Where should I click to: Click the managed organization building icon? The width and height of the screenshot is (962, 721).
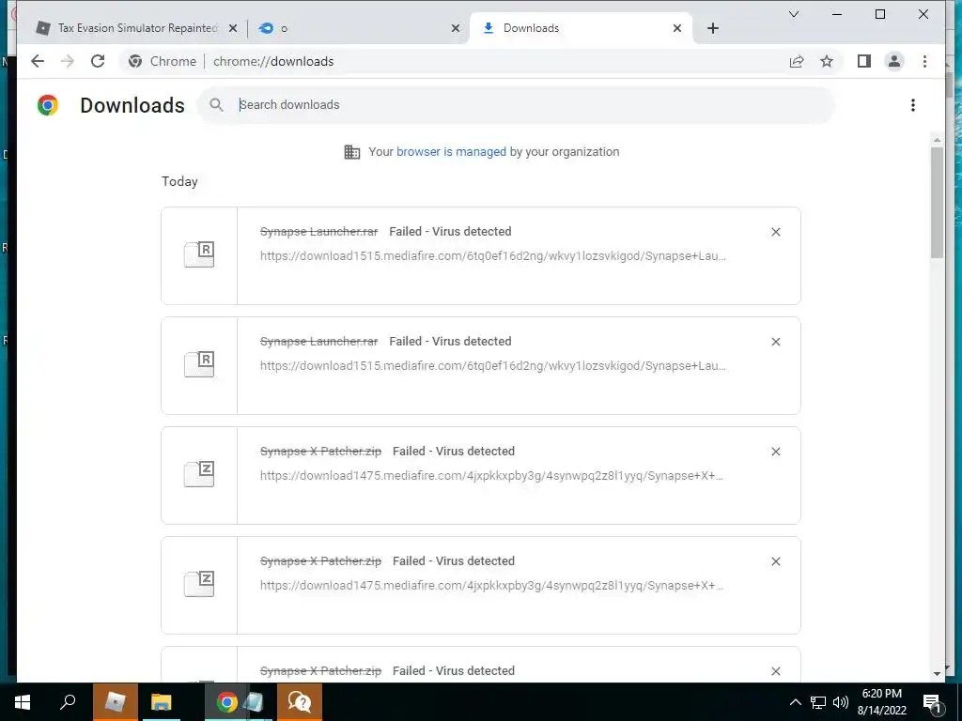point(352,152)
